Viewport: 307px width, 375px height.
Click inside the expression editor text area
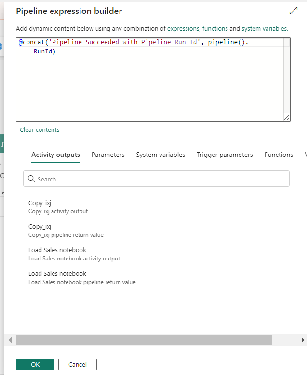[x=153, y=79]
